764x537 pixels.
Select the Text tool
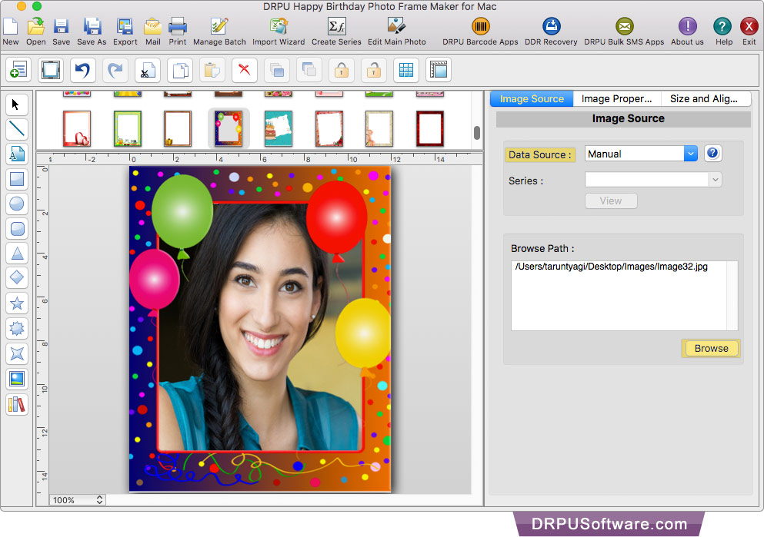coord(17,154)
